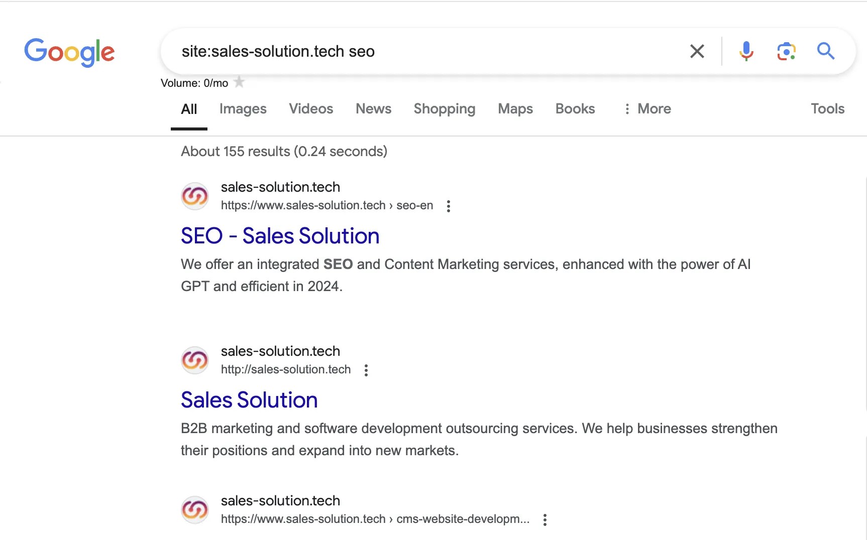Open the "SEO - Sales Solution" result

[280, 236]
